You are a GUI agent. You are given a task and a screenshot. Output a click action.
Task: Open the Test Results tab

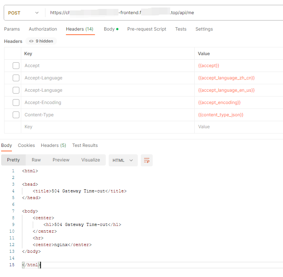click(x=85, y=145)
